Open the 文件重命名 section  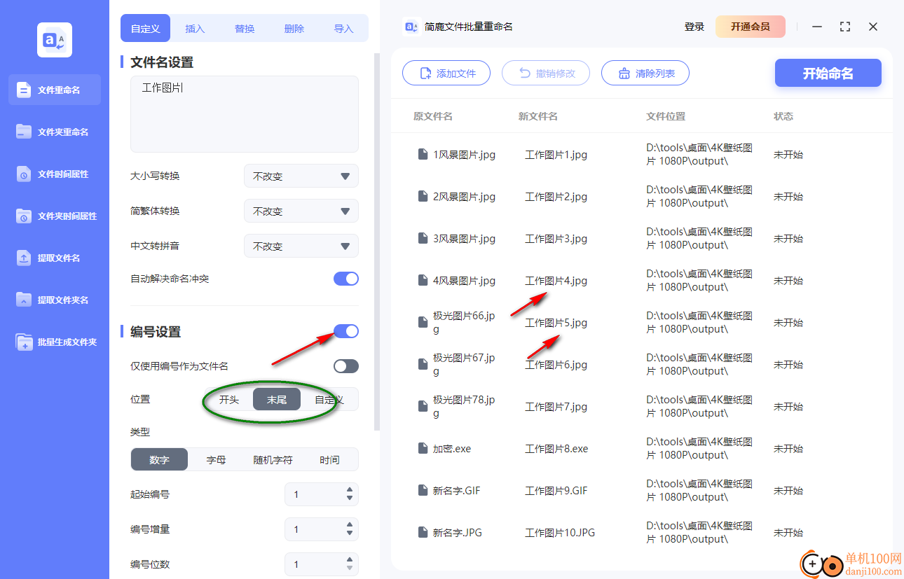click(x=55, y=90)
